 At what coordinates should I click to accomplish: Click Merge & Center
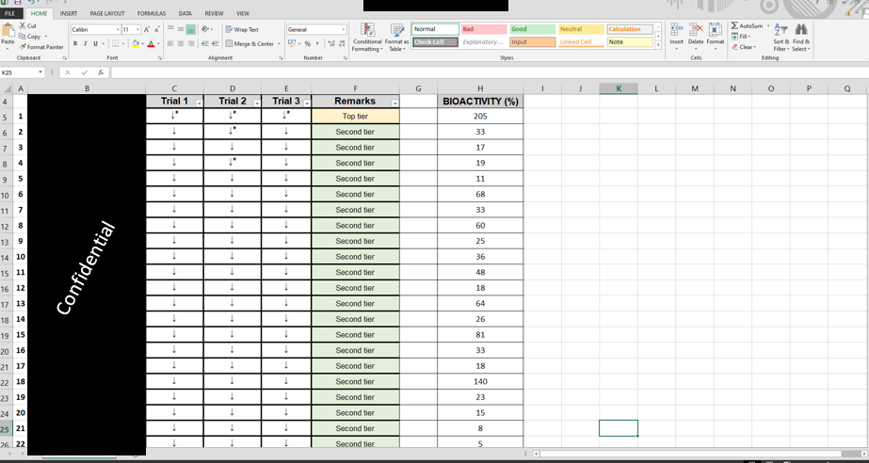coord(249,43)
